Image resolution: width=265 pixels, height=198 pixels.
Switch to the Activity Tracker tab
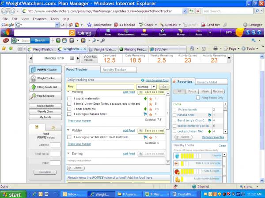118,70
